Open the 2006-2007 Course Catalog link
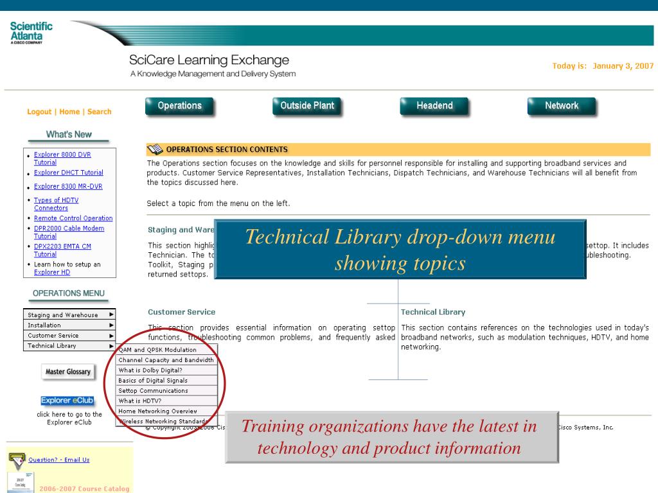 [x=84, y=489]
